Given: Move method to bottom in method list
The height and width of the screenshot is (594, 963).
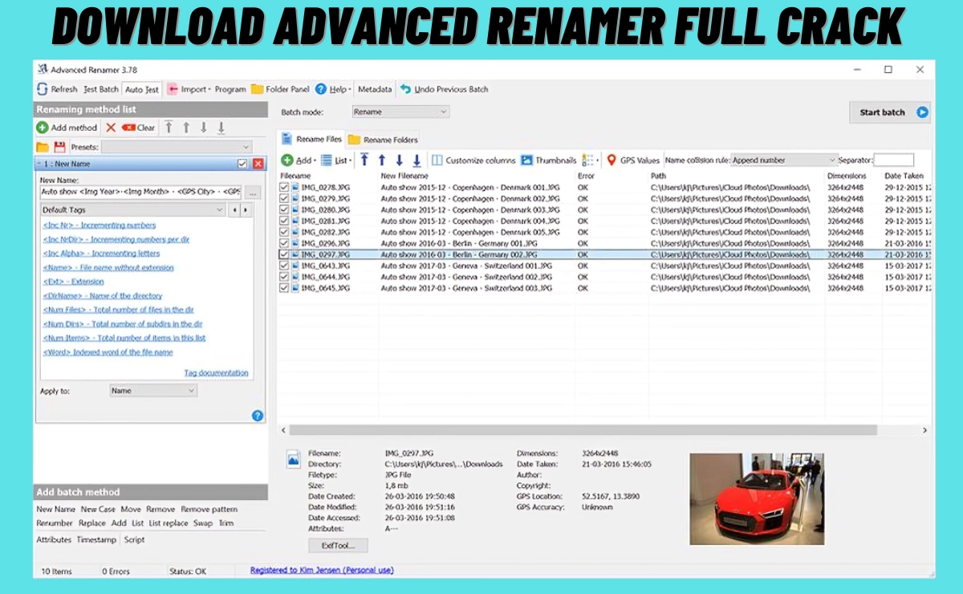Looking at the screenshot, I should tap(221, 128).
